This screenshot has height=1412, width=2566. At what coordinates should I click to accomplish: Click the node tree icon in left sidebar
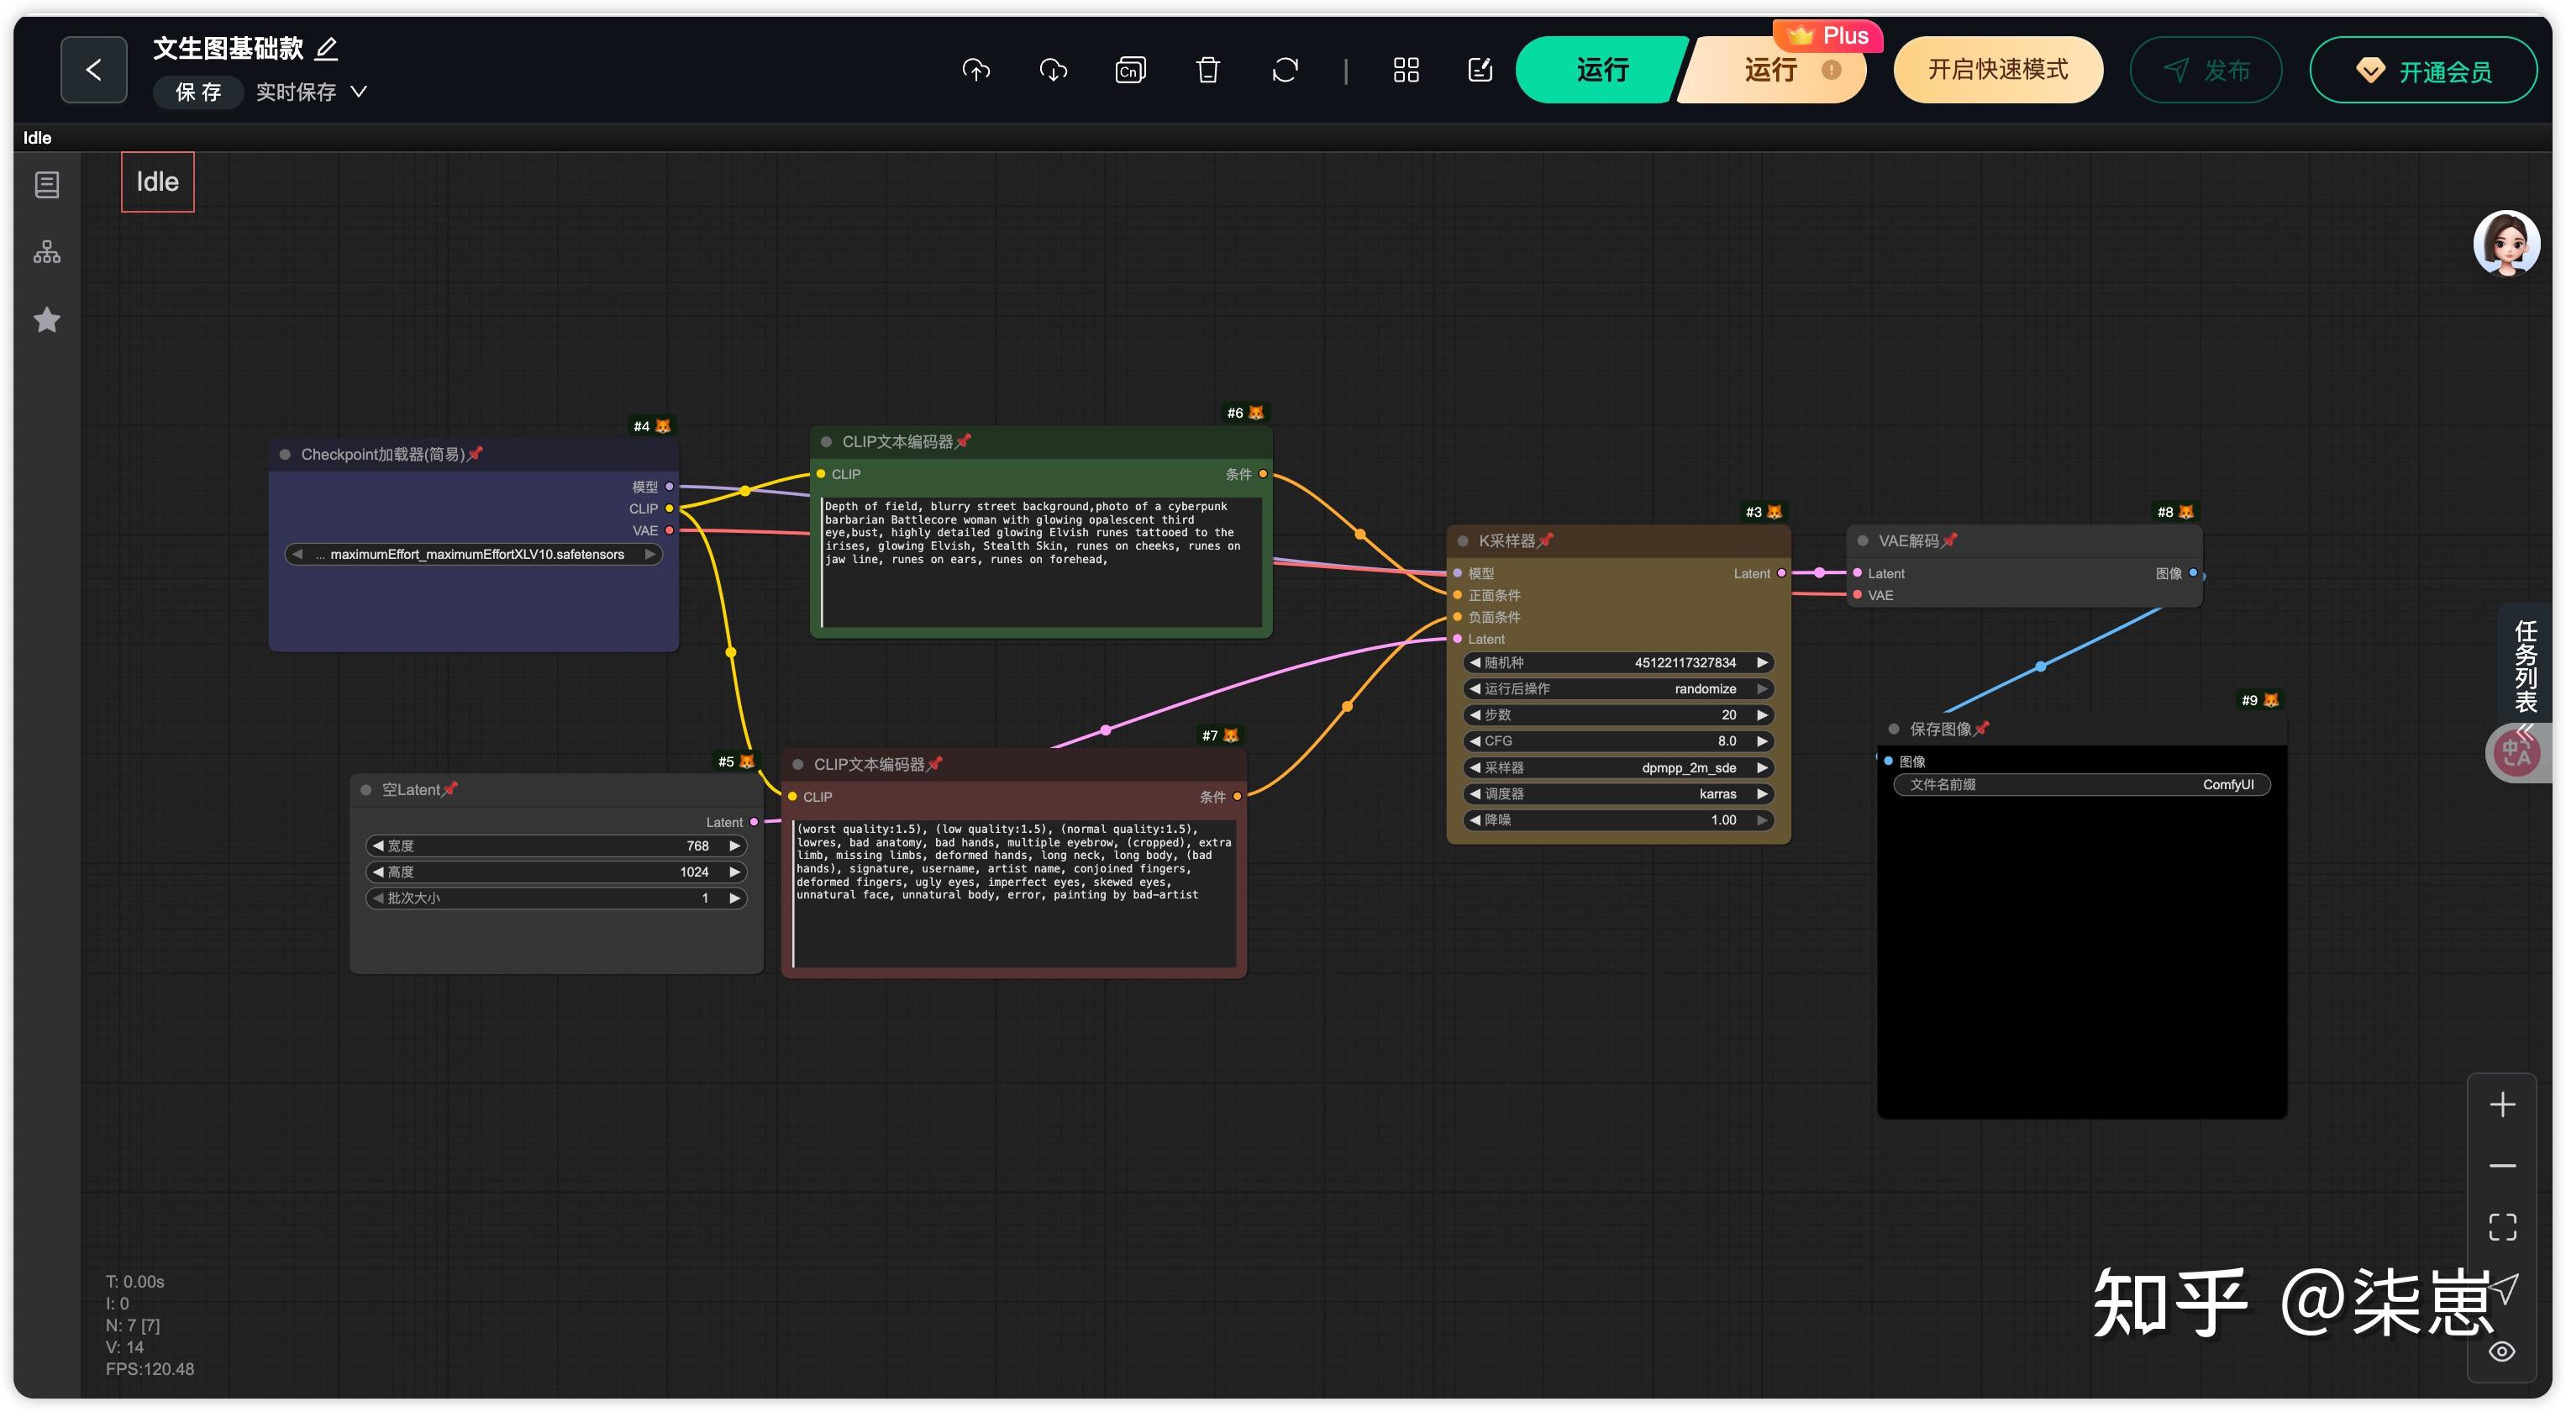[x=47, y=252]
